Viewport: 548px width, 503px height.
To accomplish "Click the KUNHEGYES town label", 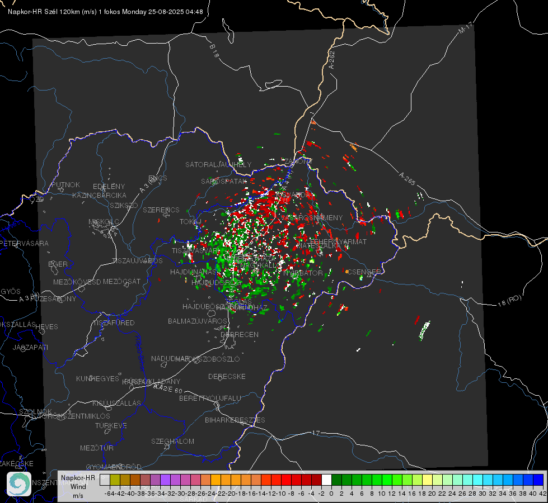I will [97, 378].
